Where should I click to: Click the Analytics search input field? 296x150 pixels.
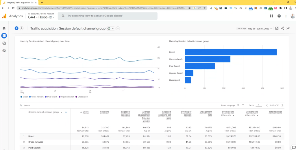[108, 16]
